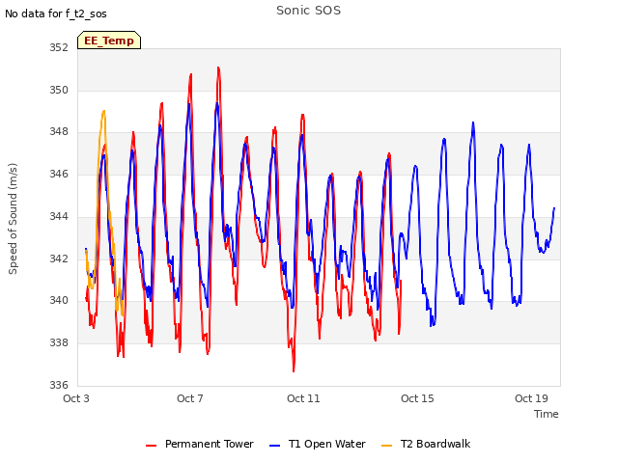Click the 'No data for f_t2_sos' message
Viewport: 618px width, 463px height.
click(56, 14)
